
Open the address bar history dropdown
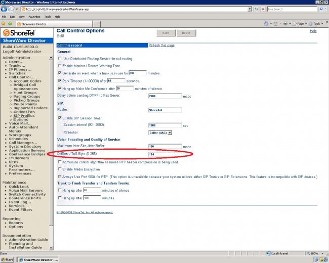(x=250, y=9)
